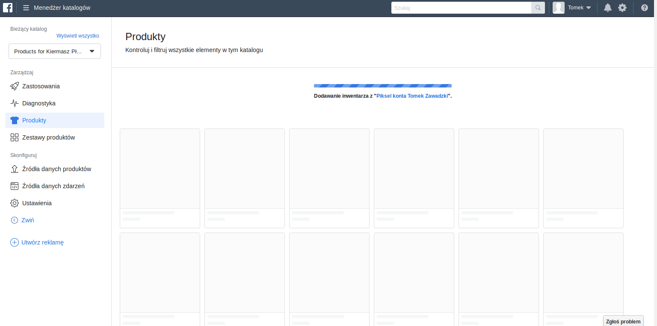Open the settings gear in top bar

coord(622,8)
